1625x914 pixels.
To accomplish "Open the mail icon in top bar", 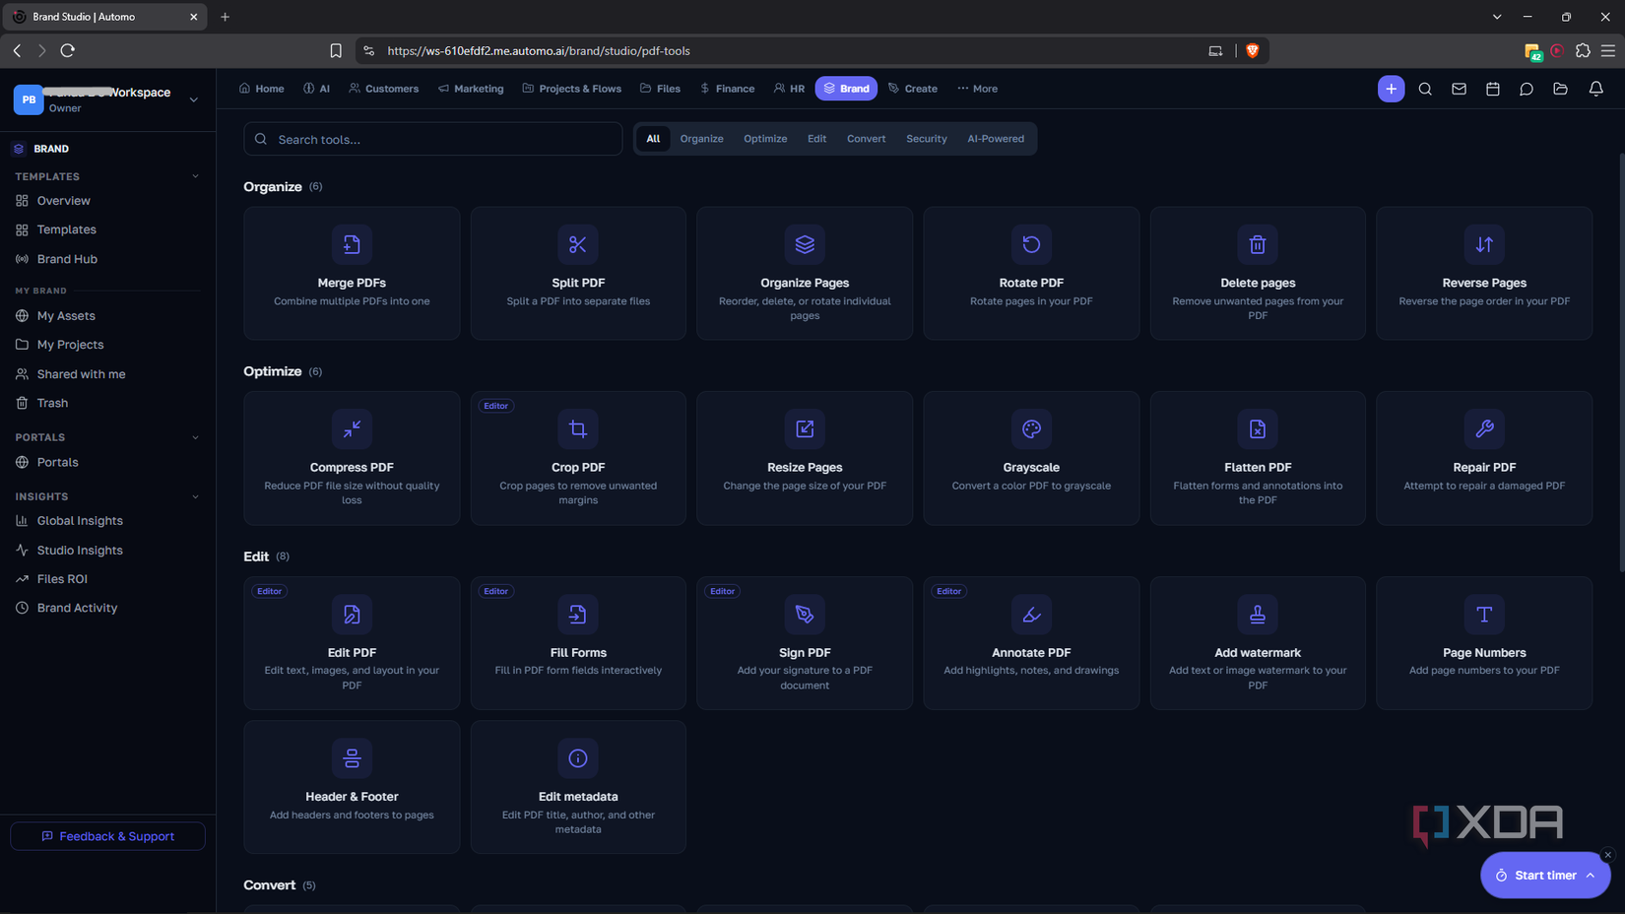I will pyautogui.click(x=1459, y=89).
